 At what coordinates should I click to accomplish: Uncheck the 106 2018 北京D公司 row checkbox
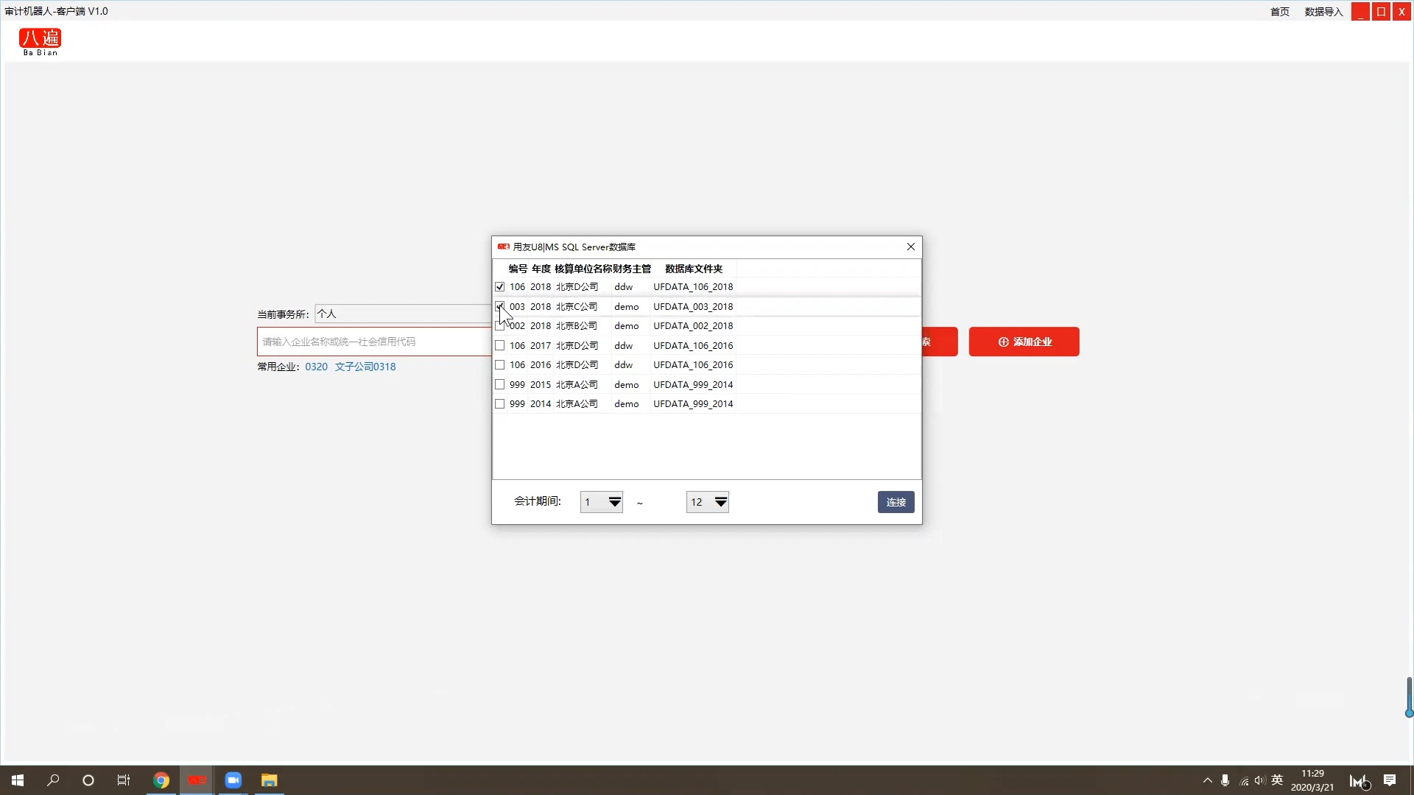pyautogui.click(x=500, y=287)
